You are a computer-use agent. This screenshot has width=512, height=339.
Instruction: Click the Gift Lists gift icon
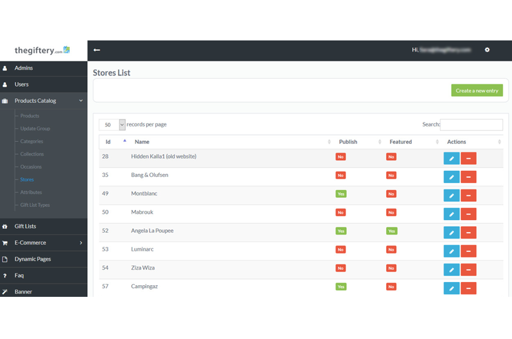(5, 226)
